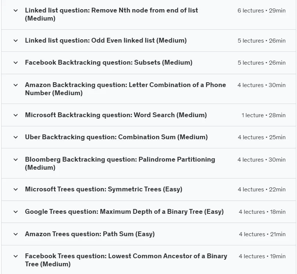Click chevron beside Facebook Backtracking Subsets
The width and height of the screenshot is (297, 274).
click(x=16, y=62)
